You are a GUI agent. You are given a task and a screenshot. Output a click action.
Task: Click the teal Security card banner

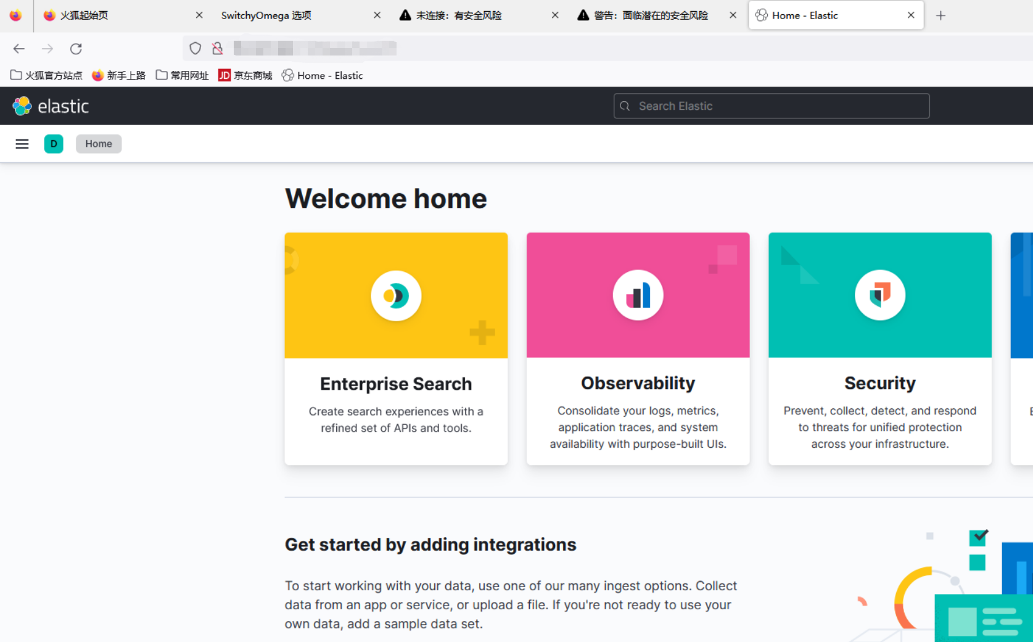tap(880, 295)
